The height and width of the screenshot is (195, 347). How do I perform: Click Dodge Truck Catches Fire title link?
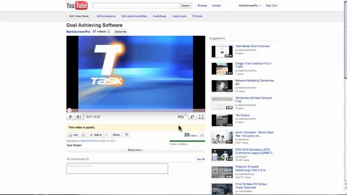click(x=253, y=65)
